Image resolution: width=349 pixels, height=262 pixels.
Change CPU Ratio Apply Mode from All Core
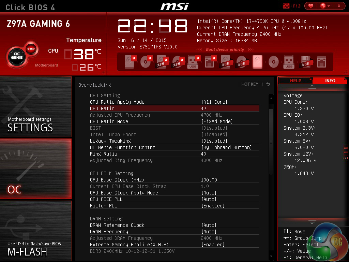tap(214, 102)
